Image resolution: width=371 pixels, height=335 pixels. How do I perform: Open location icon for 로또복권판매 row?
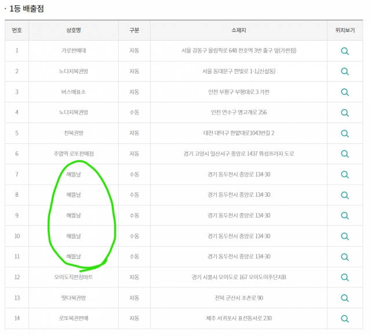345,319
